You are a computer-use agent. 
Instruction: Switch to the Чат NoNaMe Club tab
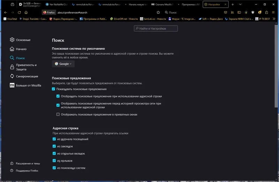[56, 5]
